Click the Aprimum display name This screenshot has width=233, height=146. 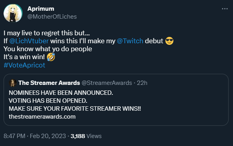pos(41,9)
